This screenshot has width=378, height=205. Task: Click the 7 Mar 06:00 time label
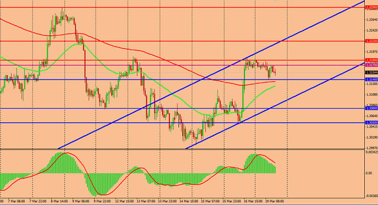[16, 201]
